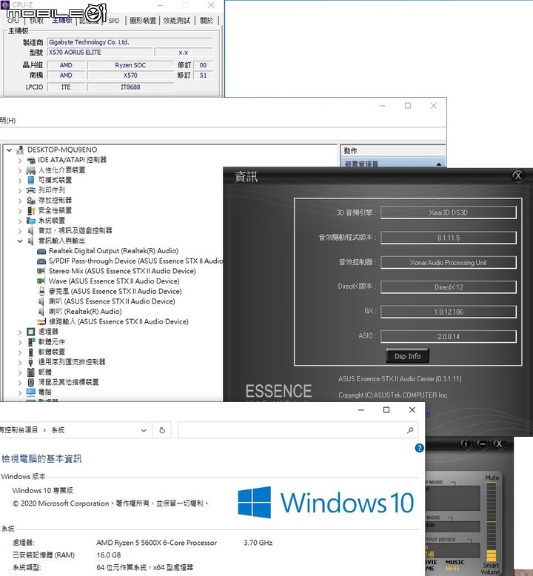Screen dimensions: 533x576
Task: Open the 關於 tab in CPU-Z
Action: (x=207, y=21)
